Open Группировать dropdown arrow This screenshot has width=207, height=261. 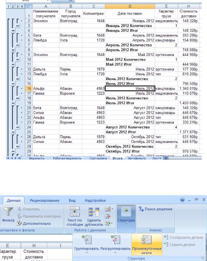pyautogui.click(x=86, y=253)
